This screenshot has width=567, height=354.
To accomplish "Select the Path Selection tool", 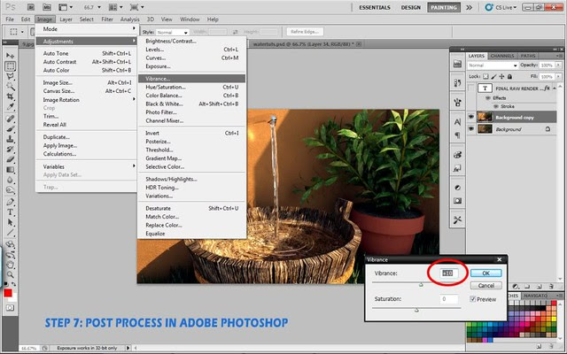I will coord(10,222).
